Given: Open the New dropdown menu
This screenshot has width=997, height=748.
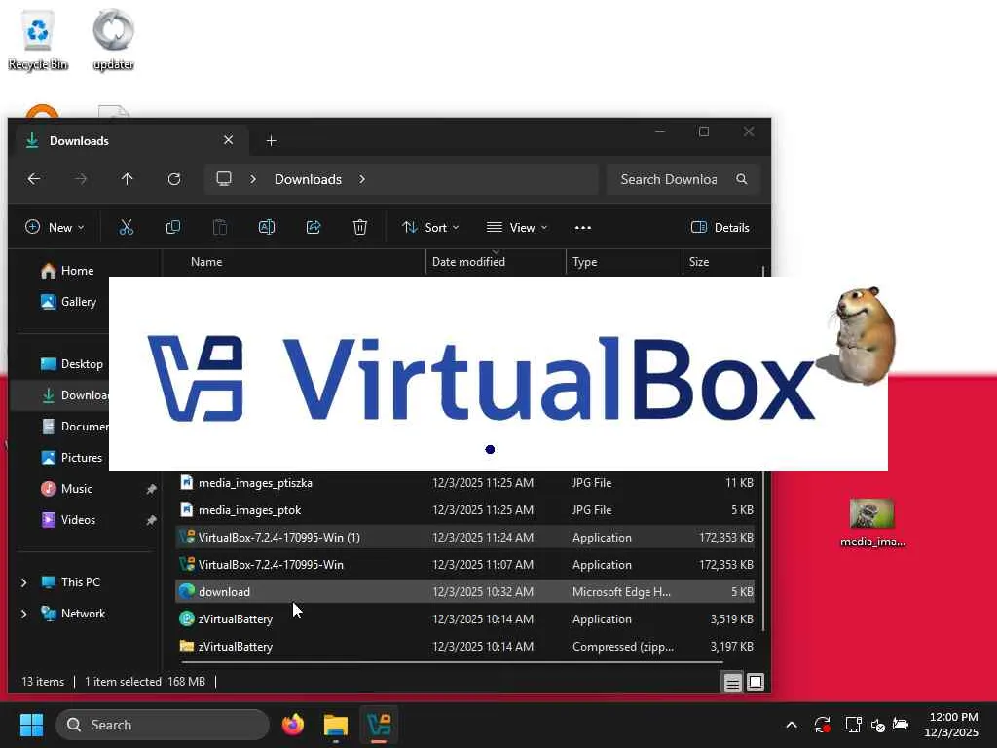Looking at the screenshot, I should pos(55,227).
